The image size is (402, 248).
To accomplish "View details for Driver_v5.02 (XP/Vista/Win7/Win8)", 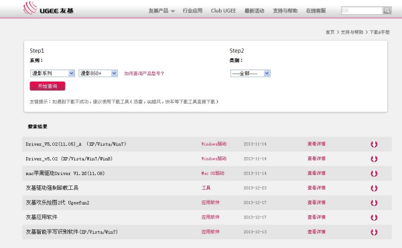I will coord(316,158).
